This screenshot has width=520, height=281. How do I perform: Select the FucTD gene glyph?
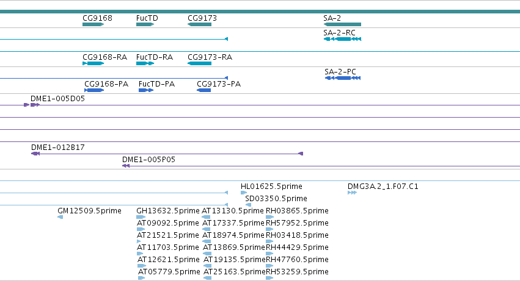click(145, 24)
